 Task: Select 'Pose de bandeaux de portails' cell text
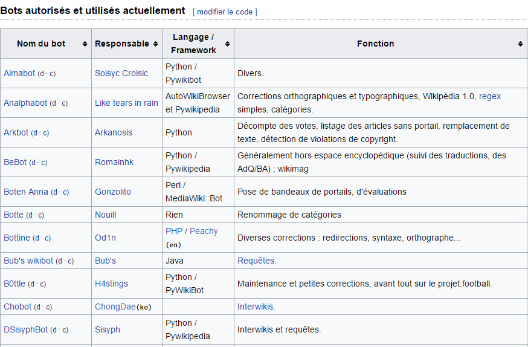coord(295,192)
